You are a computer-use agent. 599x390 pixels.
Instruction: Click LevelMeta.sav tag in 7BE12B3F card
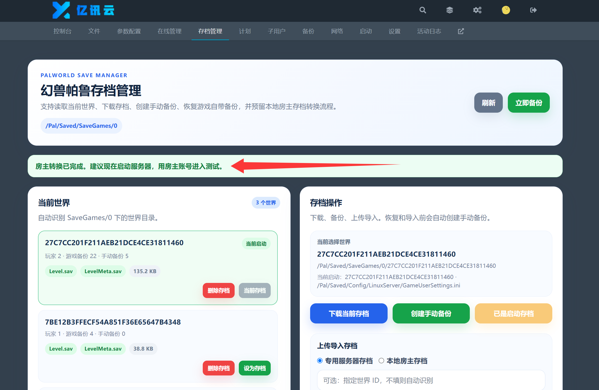point(103,349)
